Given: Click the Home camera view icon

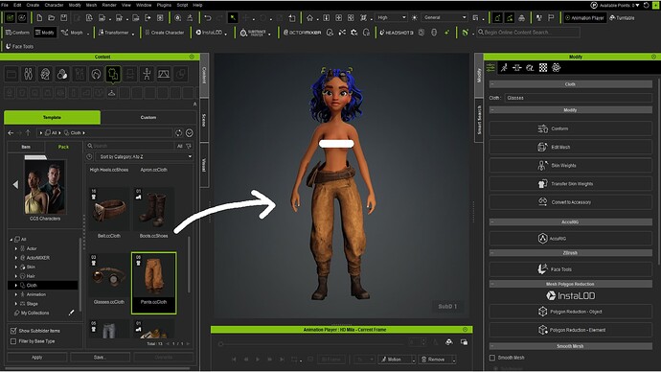Looking at the screenshot, I should tap(309, 17).
